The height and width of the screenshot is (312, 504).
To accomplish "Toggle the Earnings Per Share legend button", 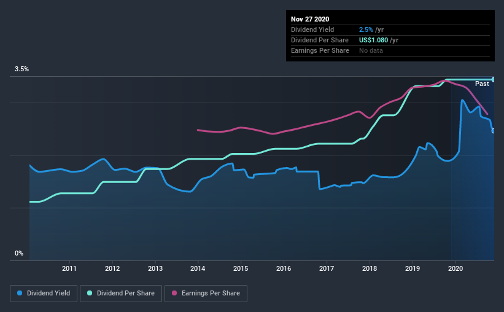I will click(x=206, y=294).
